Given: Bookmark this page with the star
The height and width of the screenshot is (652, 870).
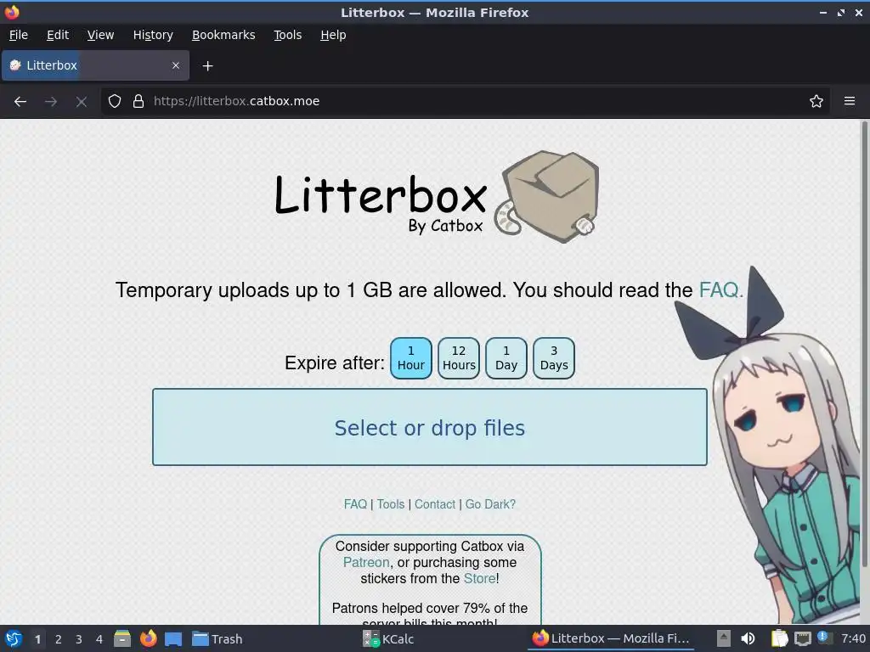Looking at the screenshot, I should tap(816, 101).
